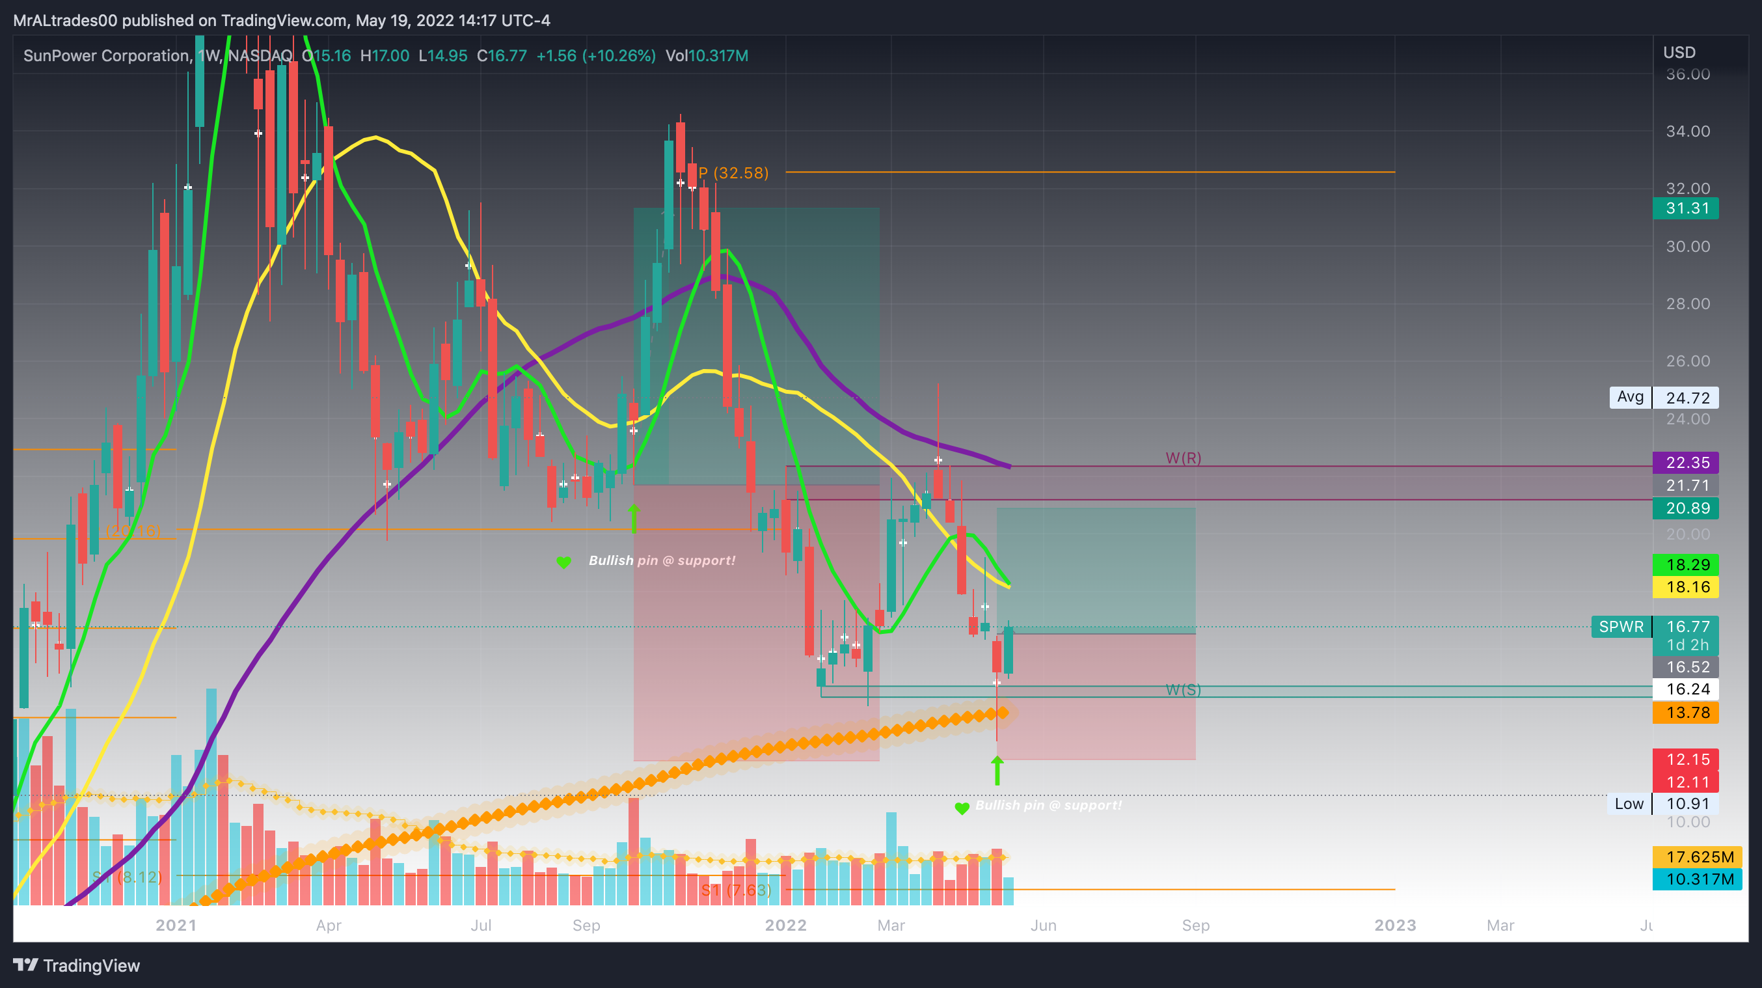
Task: Click the 26.00 price axis label
Action: click(x=1687, y=361)
